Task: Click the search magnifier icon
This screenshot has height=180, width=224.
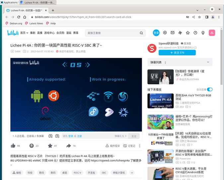Action: [x=141, y=33]
